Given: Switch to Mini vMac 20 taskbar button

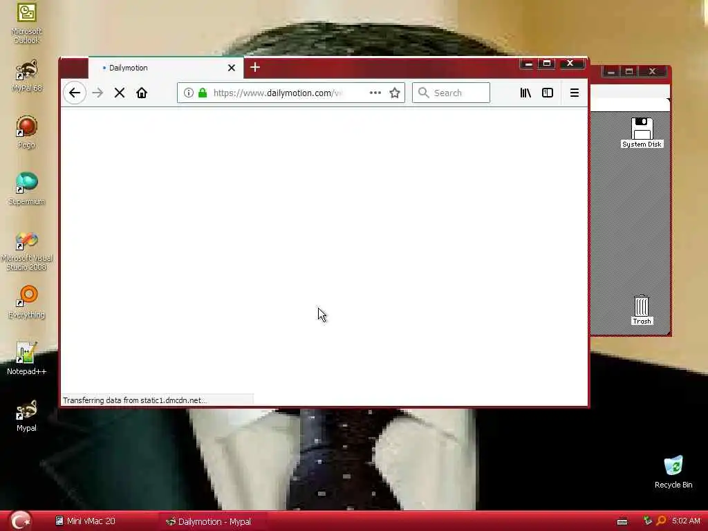Looking at the screenshot, I should click(x=85, y=521).
